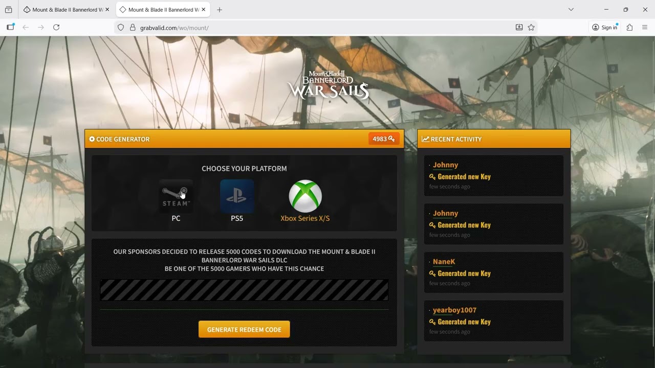Choose the PlayStation PS5 platform icon

click(x=237, y=196)
